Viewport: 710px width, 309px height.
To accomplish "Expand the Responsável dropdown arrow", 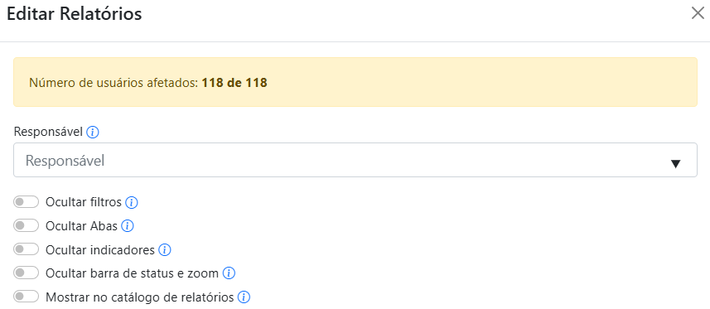I will pos(675,164).
